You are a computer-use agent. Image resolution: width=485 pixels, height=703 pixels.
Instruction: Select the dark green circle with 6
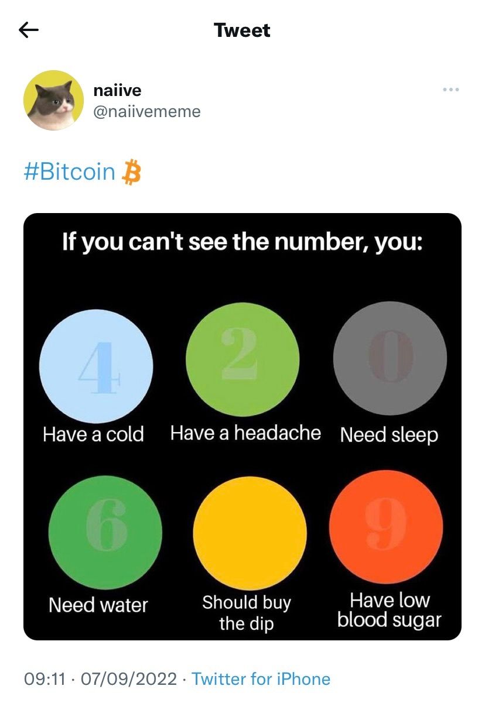(105, 532)
